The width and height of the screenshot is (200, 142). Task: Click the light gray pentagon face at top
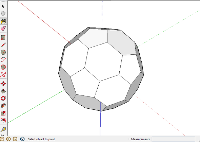click(94, 38)
